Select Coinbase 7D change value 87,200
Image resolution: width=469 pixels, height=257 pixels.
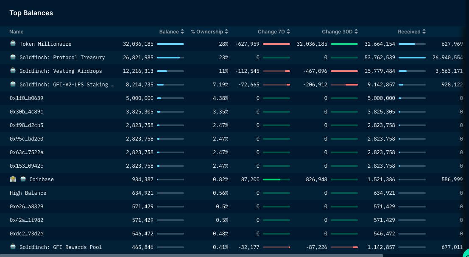[250, 180]
